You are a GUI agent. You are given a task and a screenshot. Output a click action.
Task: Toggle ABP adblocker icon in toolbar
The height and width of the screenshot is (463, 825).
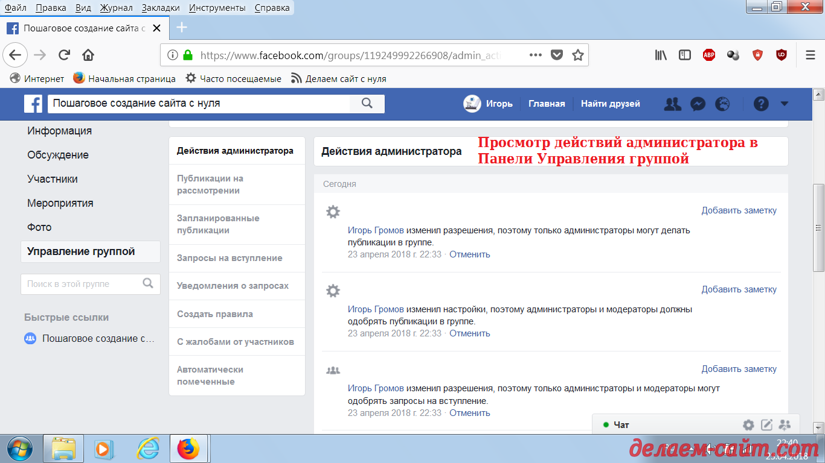[708, 54]
